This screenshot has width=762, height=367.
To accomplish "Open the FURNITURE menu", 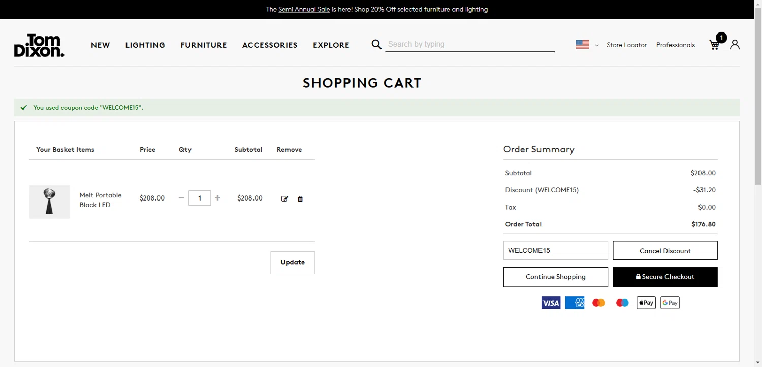I will pos(204,45).
